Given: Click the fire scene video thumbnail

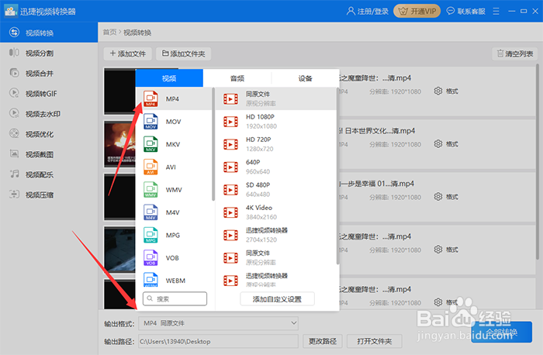Looking at the screenshot, I should [x=119, y=144].
